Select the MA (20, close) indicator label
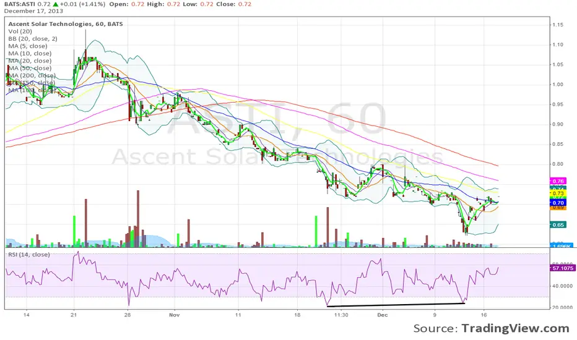 pos(30,61)
